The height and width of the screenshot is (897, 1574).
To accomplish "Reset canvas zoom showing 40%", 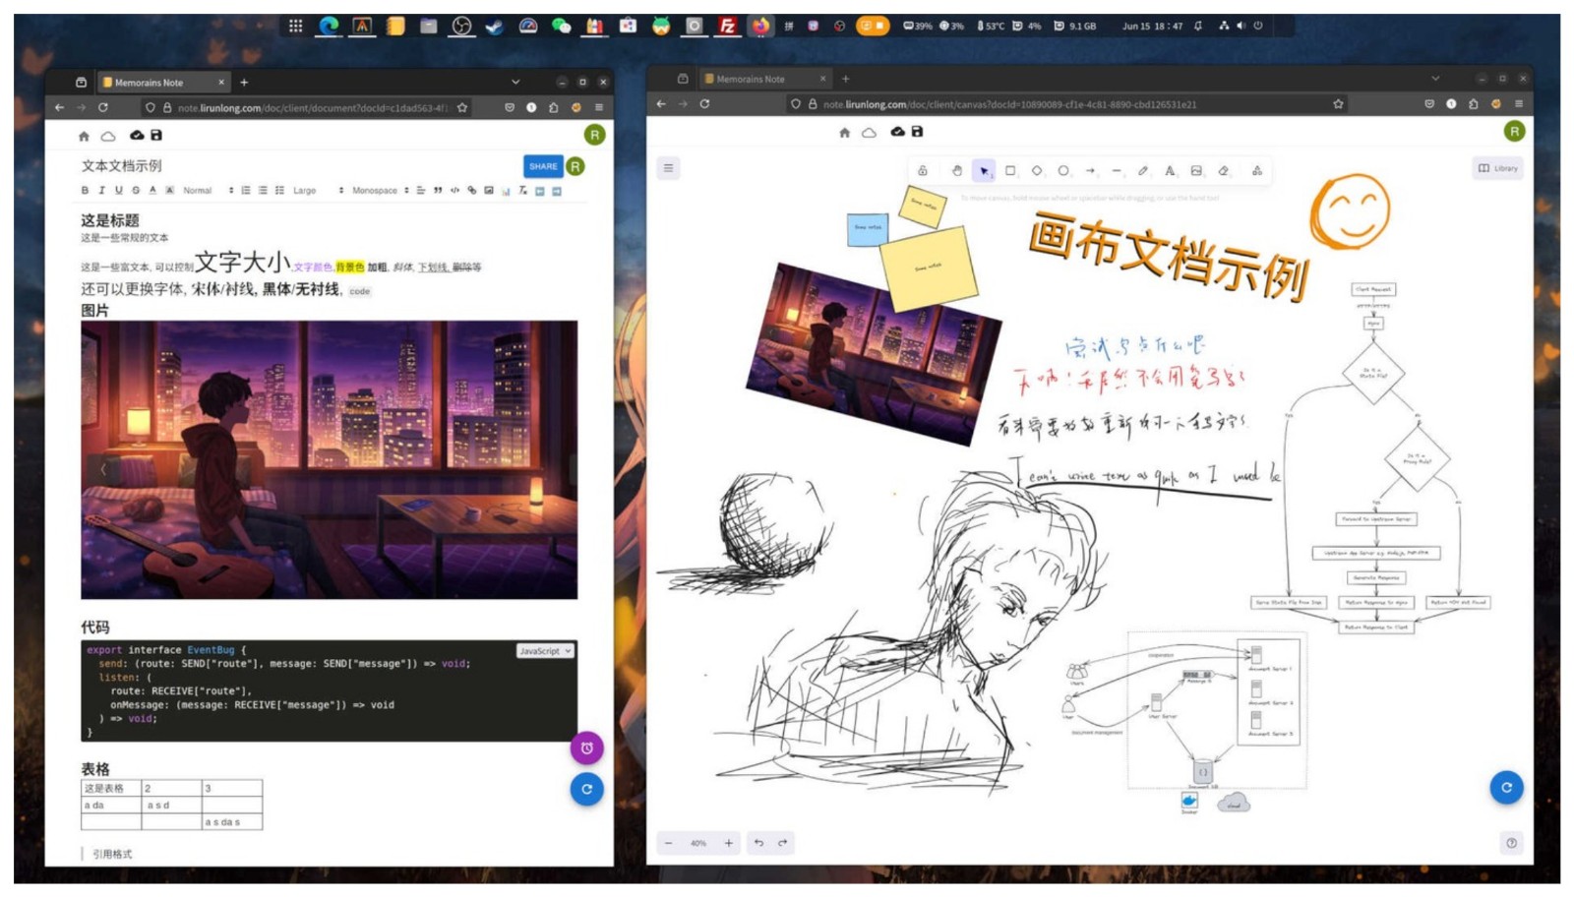I will pyautogui.click(x=698, y=843).
